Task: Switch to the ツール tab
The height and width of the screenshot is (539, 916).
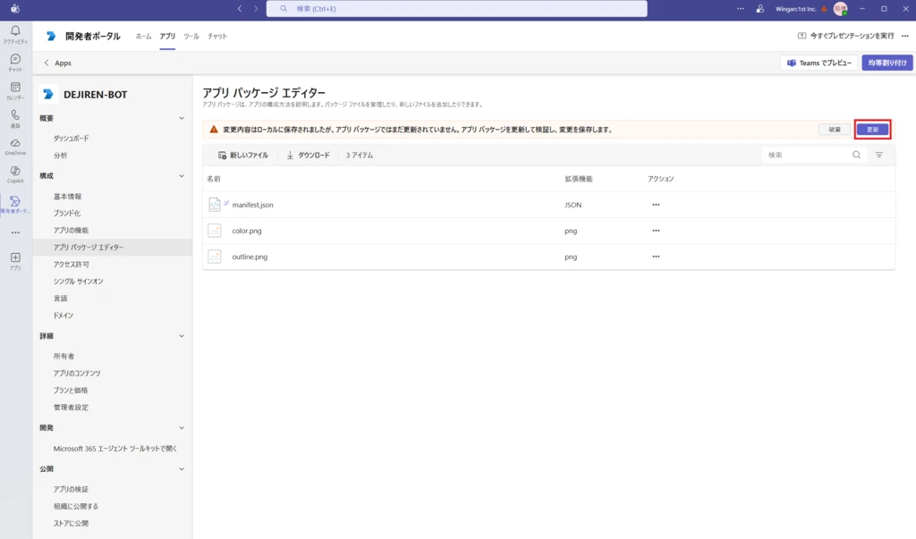Action: [x=191, y=37]
